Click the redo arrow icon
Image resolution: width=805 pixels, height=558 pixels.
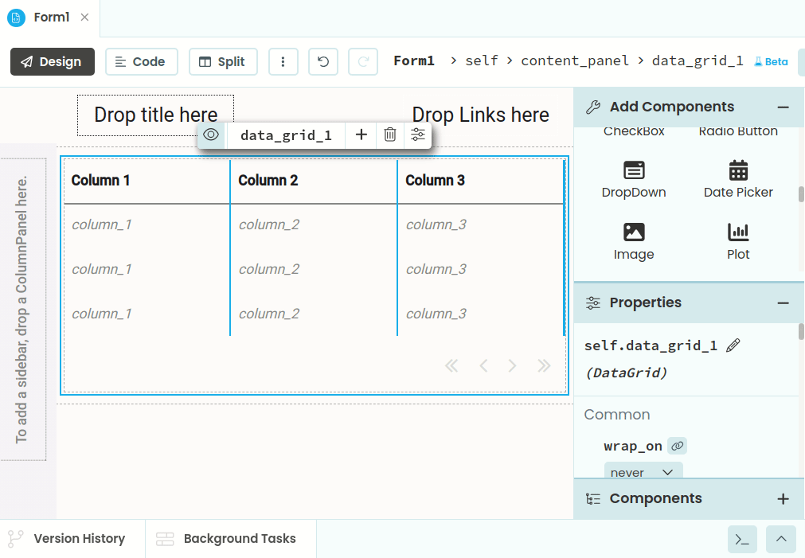coord(363,61)
